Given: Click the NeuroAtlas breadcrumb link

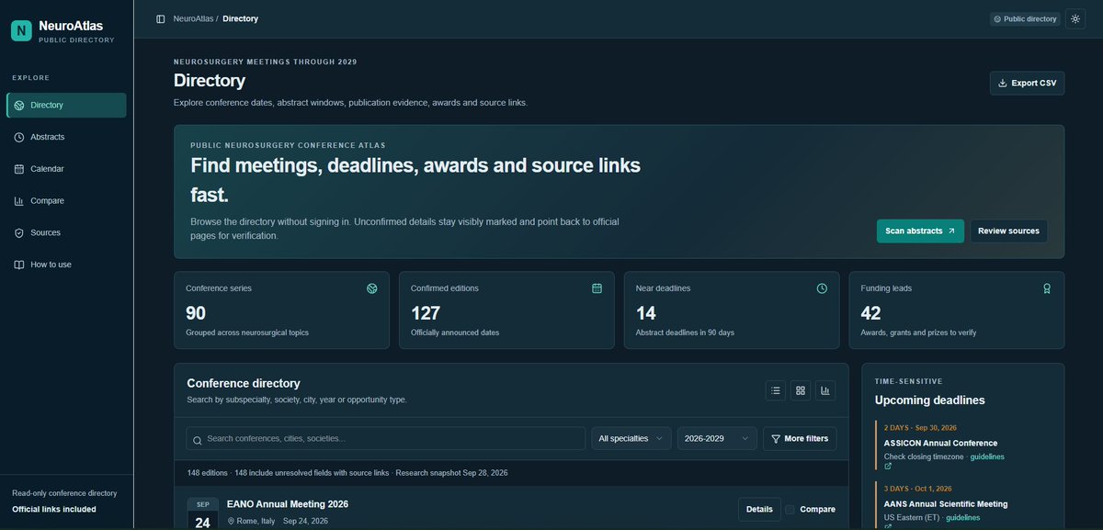Looking at the screenshot, I should [193, 18].
